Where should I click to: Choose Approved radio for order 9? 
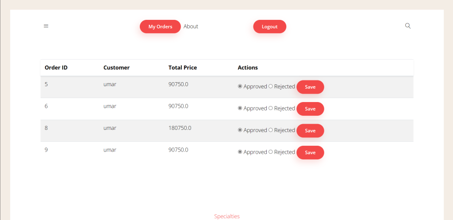click(240, 152)
